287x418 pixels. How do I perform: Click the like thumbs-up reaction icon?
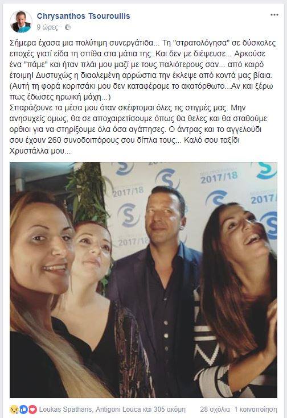pos(23,409)
